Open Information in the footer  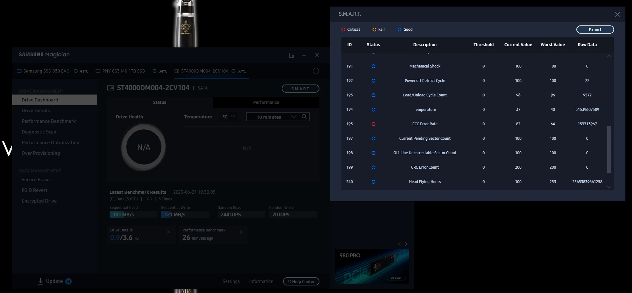(x=261, y=281)
